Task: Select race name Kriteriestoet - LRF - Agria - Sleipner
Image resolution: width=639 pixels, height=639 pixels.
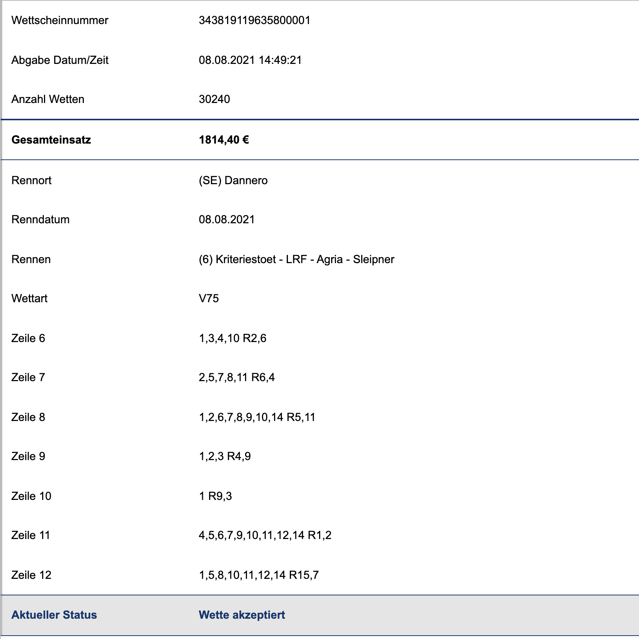Action: click(305, 259)
